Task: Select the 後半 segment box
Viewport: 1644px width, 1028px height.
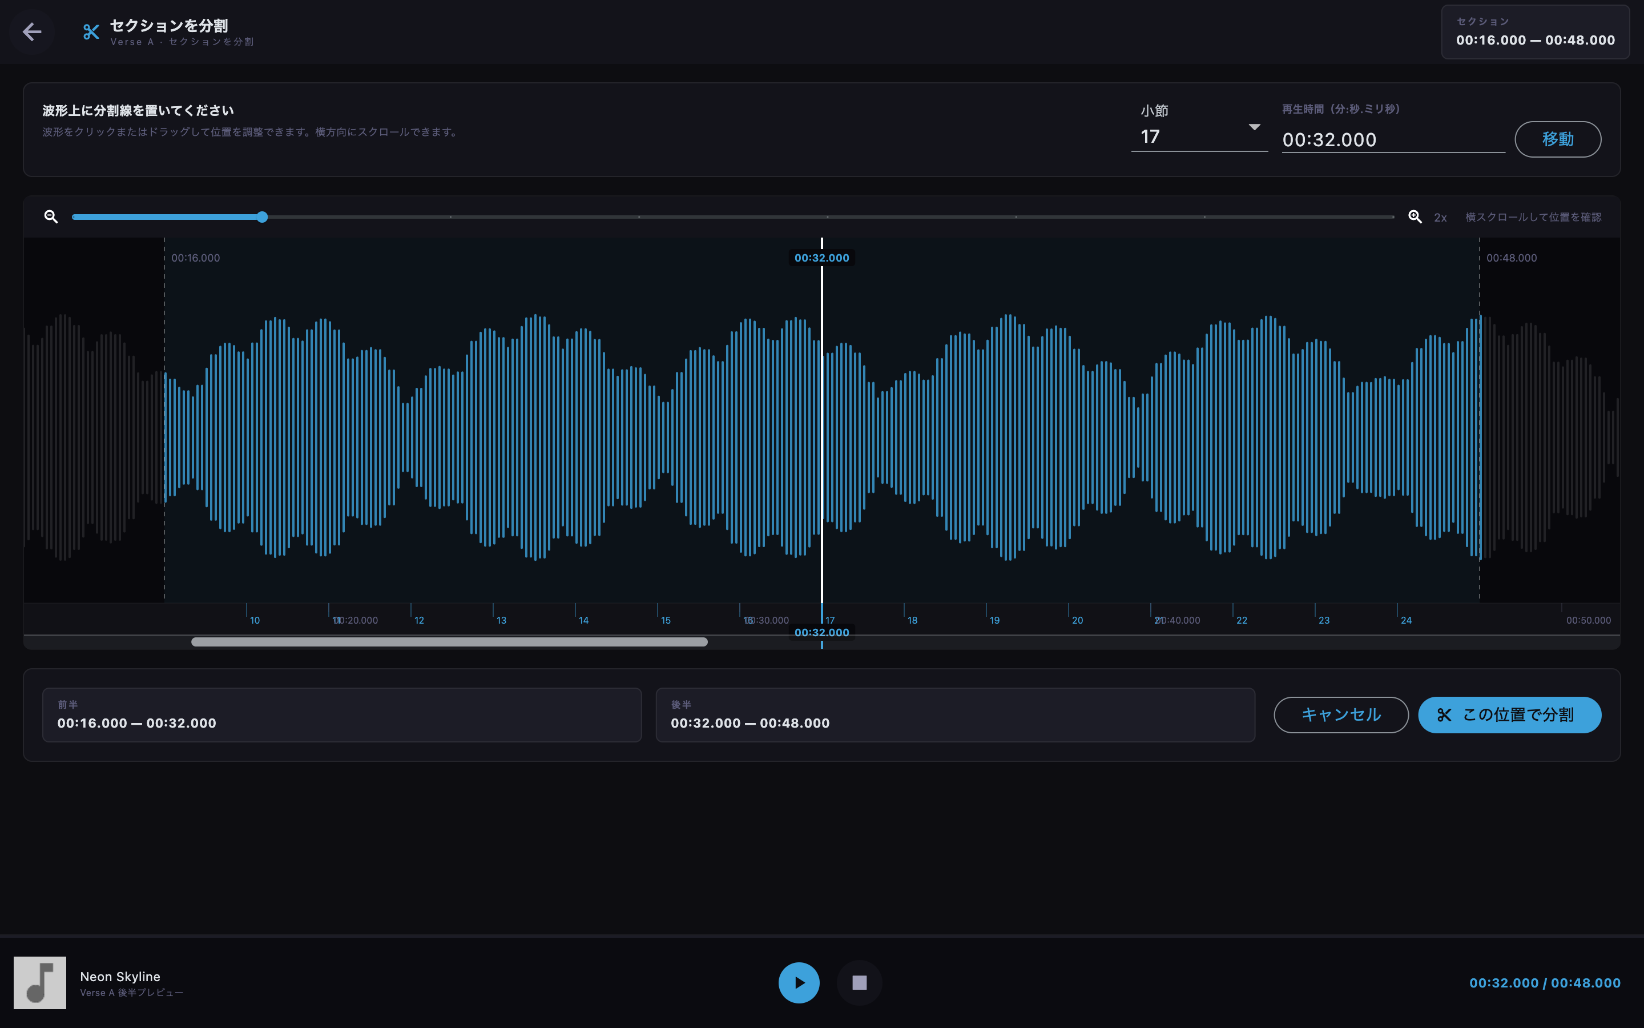Action: click(955, 714)
